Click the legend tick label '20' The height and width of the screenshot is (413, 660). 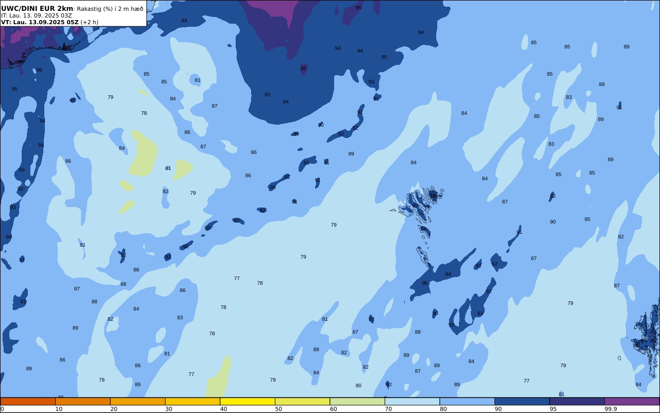point(113,409)
